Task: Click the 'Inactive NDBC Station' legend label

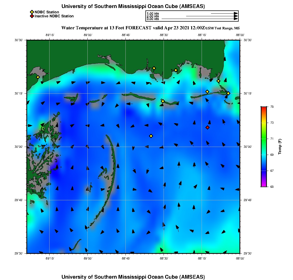Action: pyautogui.click(x=54, y=16)
